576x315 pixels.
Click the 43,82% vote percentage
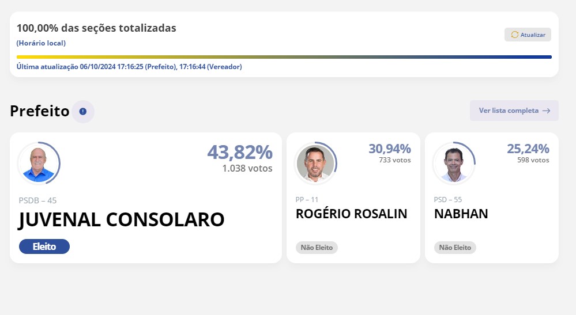(x=240, y=152)
